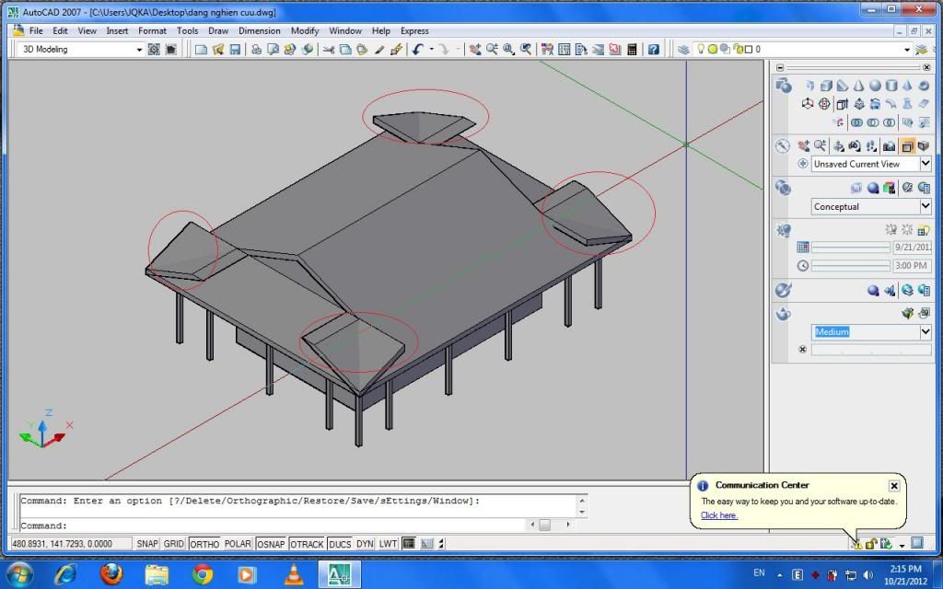Click the Zoom Realtime magnifier icon
The width and height of the screenshot is (943, 589).
pyautogui.click(x=492, y=50)
